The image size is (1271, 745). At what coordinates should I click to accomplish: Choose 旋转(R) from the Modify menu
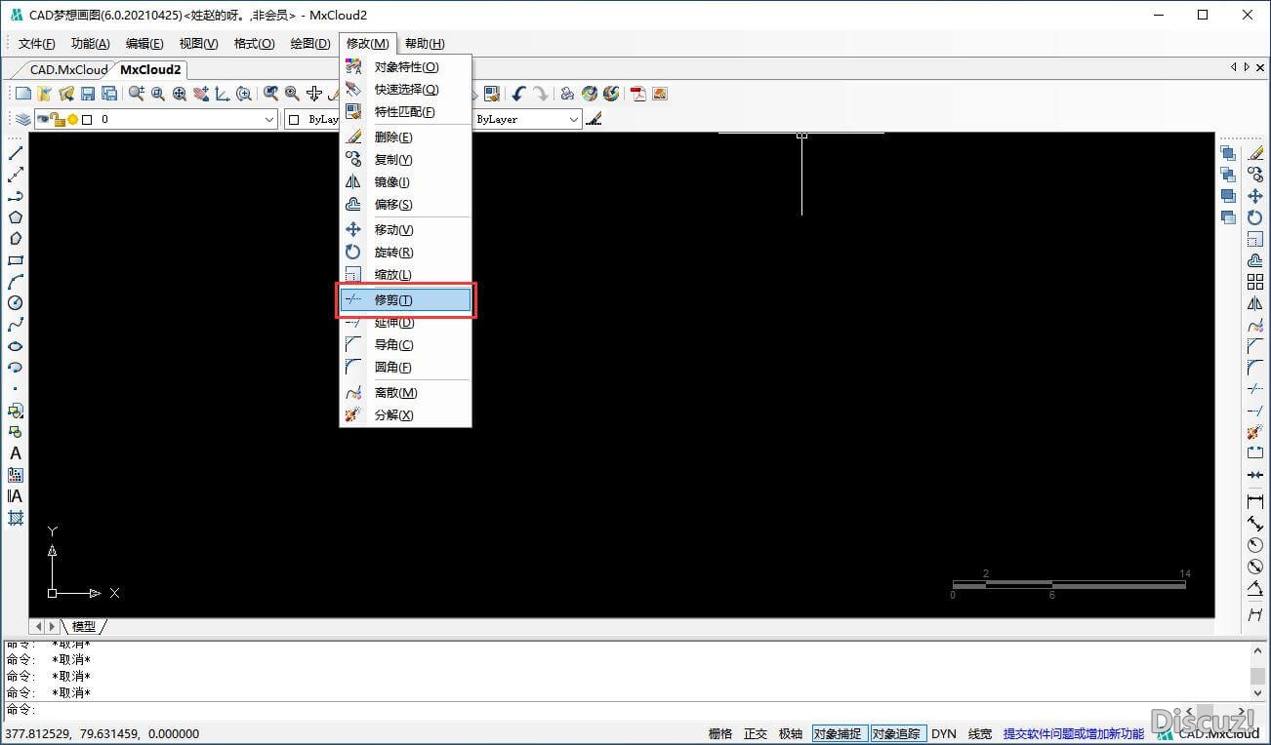tap(405, 253)
